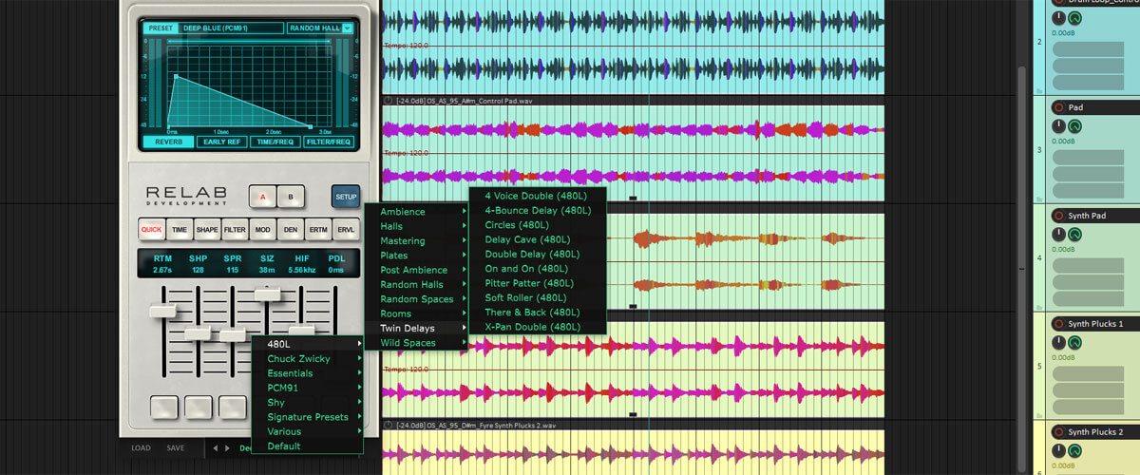Image resolution: width=1140 pixels, height=475 pixels.
Task: Choose Delay Cave (480L) preset
Action: (538, 239)
